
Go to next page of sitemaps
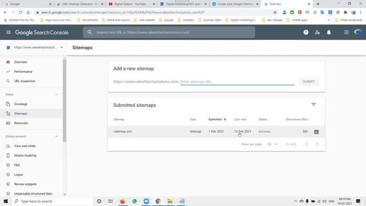tap(317, 144)
